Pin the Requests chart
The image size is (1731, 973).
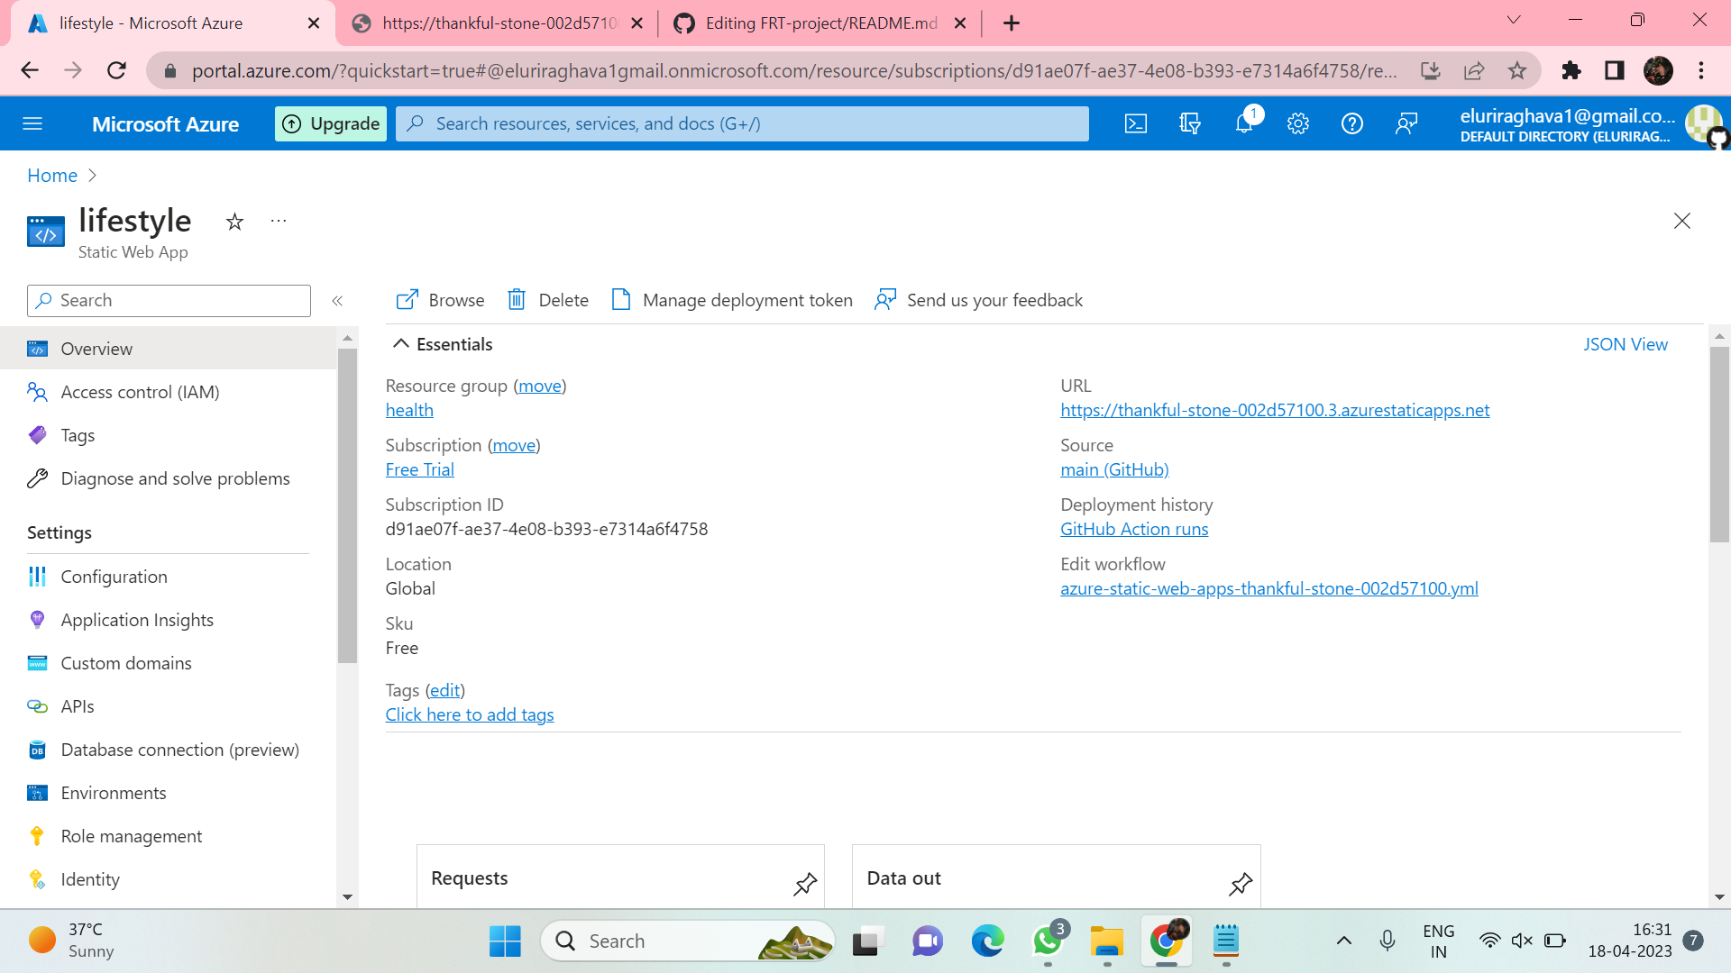[804, 884]
